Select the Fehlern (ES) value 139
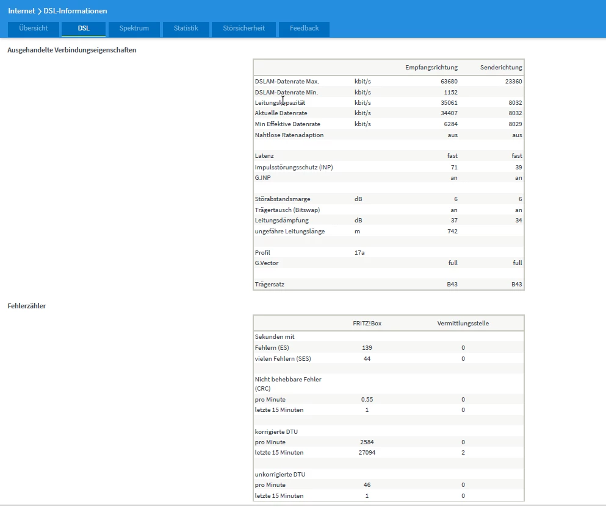 click(366, 347)
